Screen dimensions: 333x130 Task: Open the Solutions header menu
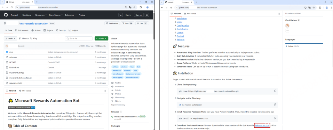tap(28, 15)
